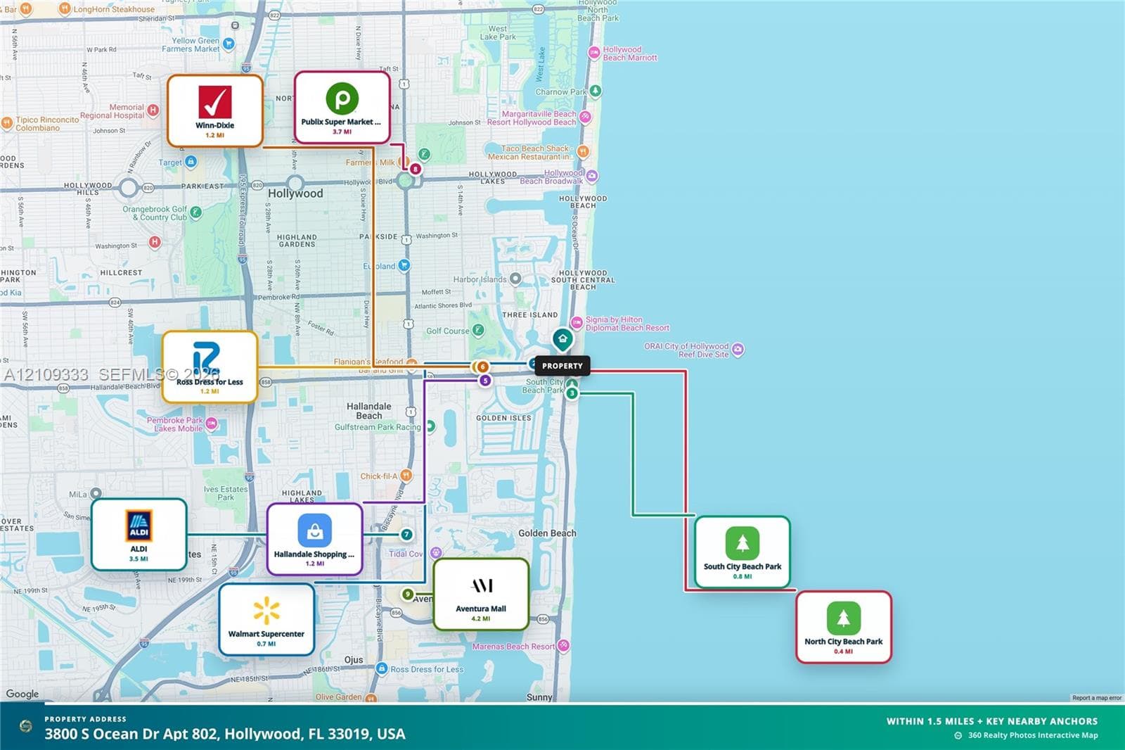
Task: Click the footer logo icon
Action: (26, 726)
